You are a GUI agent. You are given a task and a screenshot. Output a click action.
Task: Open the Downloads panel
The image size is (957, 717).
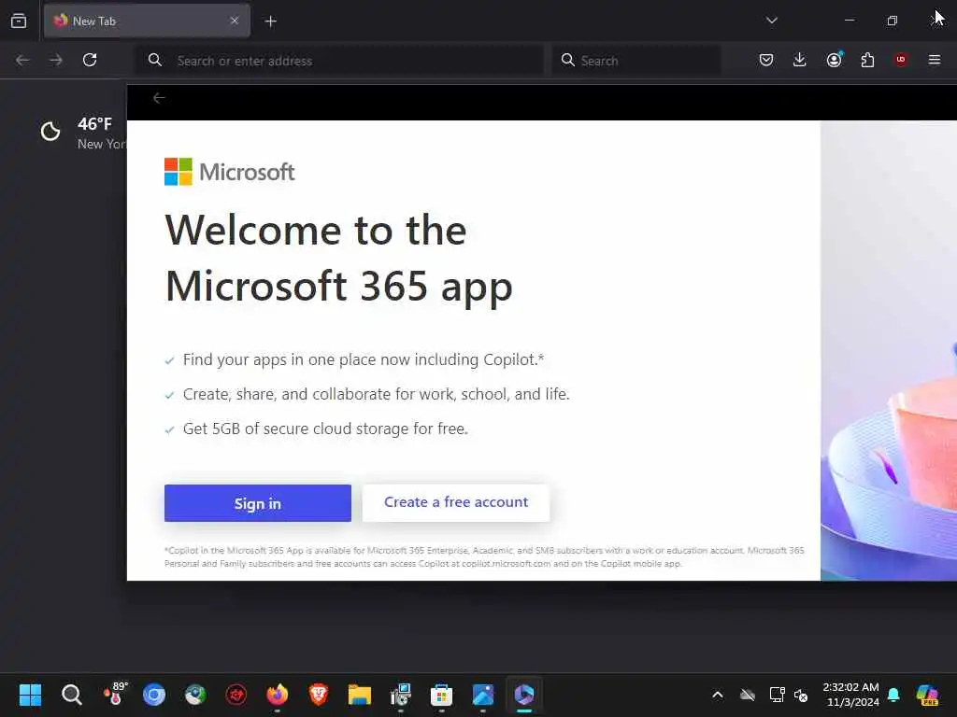click(x=800, y=60)
